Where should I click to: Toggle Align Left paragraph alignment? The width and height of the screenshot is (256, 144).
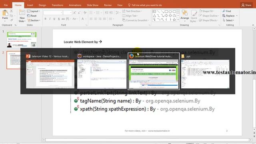click(x=91, y=19)
